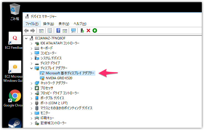This screenshot has width=204, height=130.
Task: Select the プロセッサ tree item
Action: [47, 88]
